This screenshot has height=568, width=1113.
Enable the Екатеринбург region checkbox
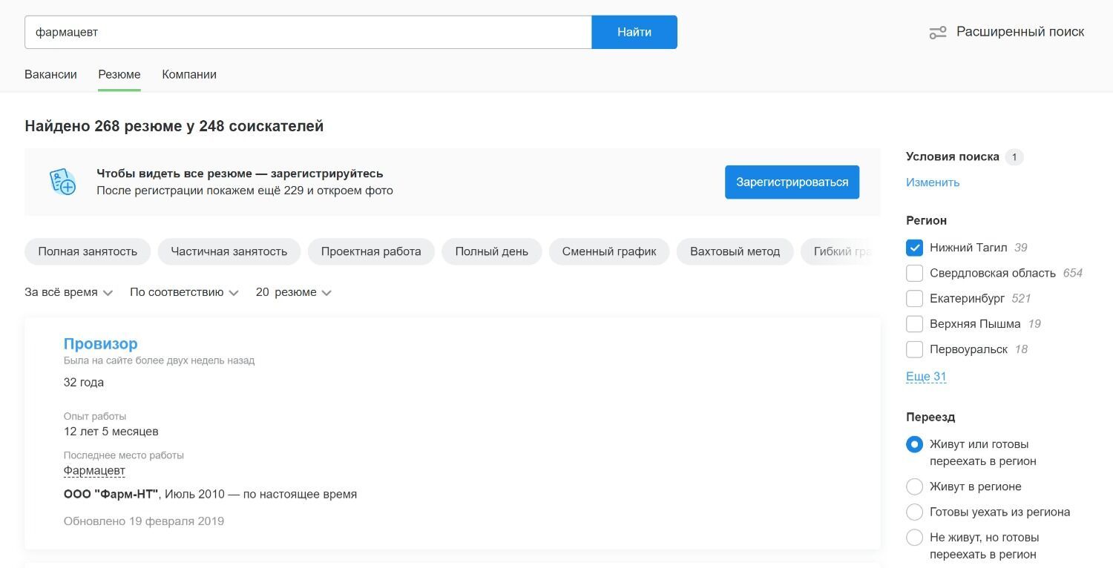[914, 299]
